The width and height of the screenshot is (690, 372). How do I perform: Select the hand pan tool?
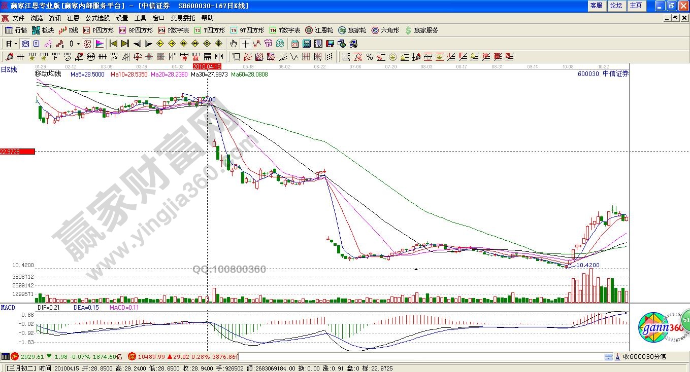(x=233, y=44)
